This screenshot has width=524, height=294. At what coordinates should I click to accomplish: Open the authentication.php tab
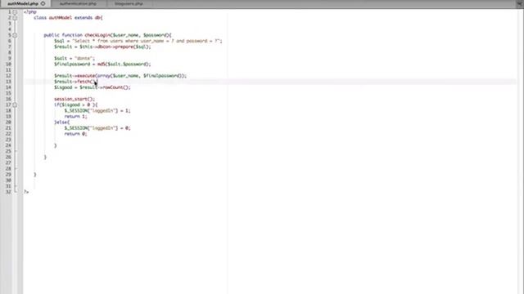[79, 3]
